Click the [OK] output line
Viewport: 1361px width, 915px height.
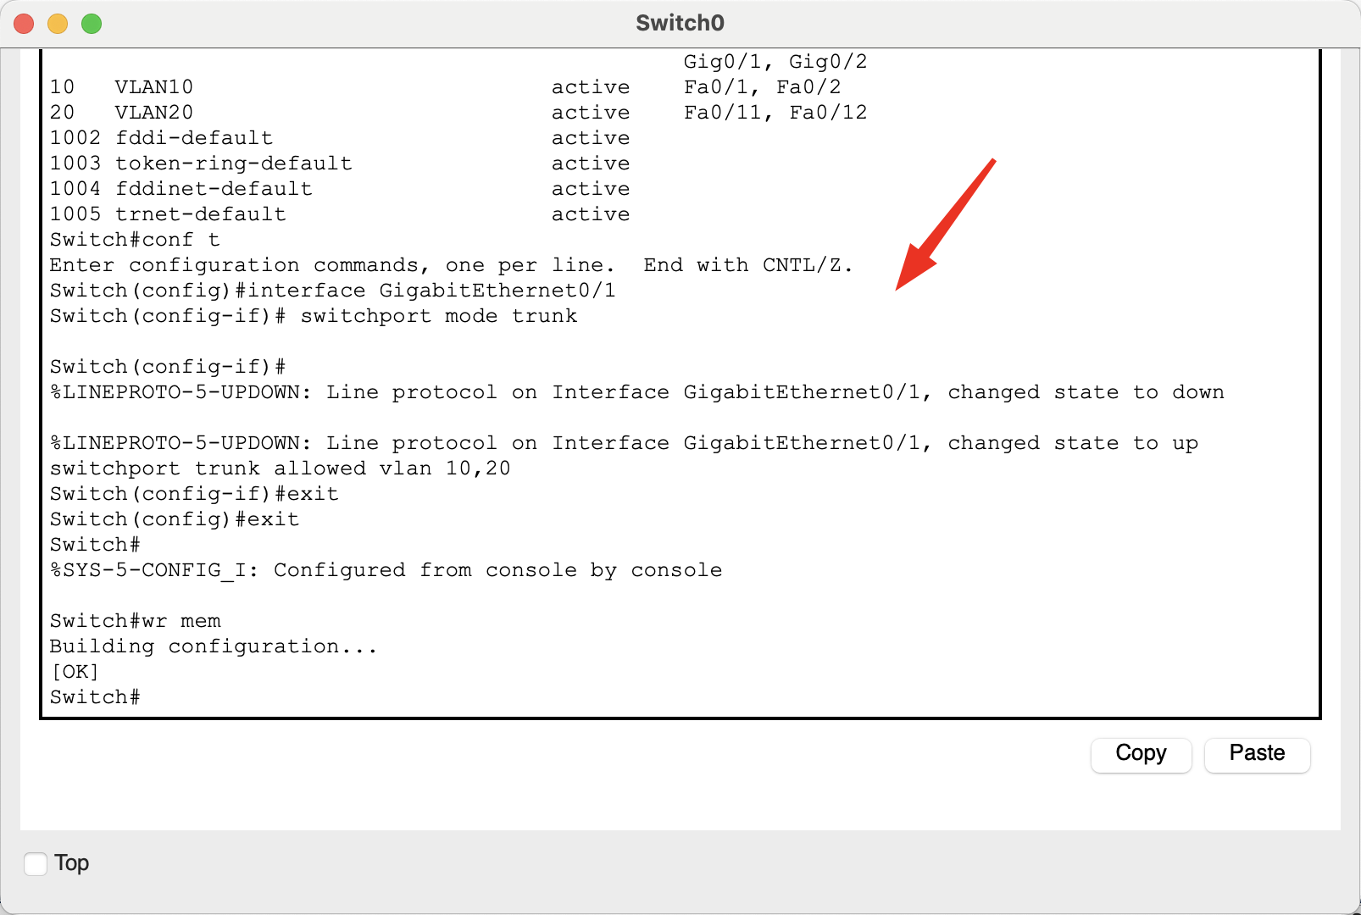coord(75,672)
